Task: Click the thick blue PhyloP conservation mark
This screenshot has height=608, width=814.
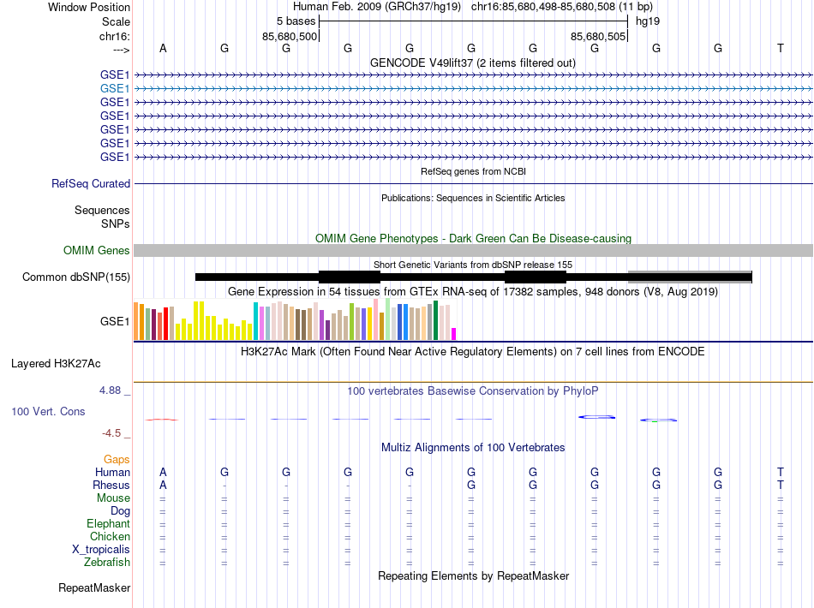Action: pyautogui.click(x=597, y=416)
